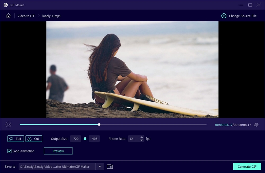Click the output height field showing 405
The height and width of the screenshot is (173, 265).
(x=94, y=139)
